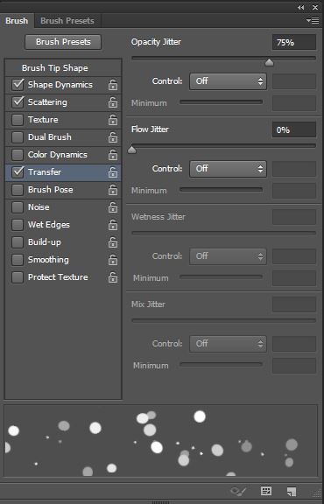This screenshot has width=324, height=504.
Task: Toggle the Live Tip Brush Preview icon
Action: [238, 491]
